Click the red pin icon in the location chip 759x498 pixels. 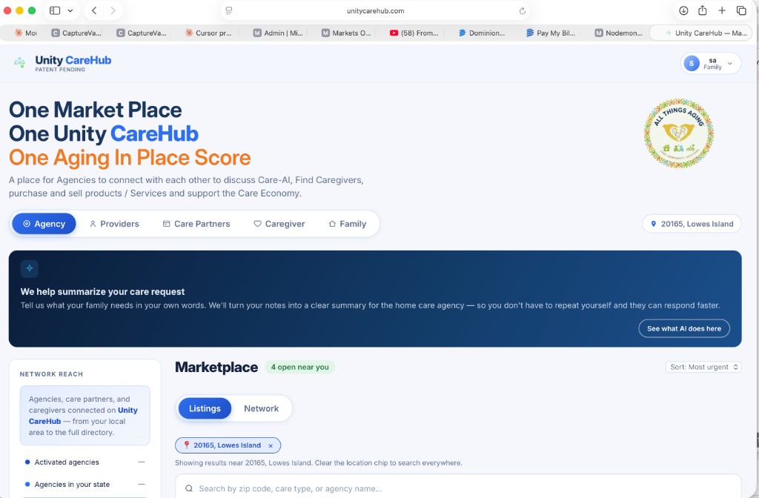coord(186,445)
